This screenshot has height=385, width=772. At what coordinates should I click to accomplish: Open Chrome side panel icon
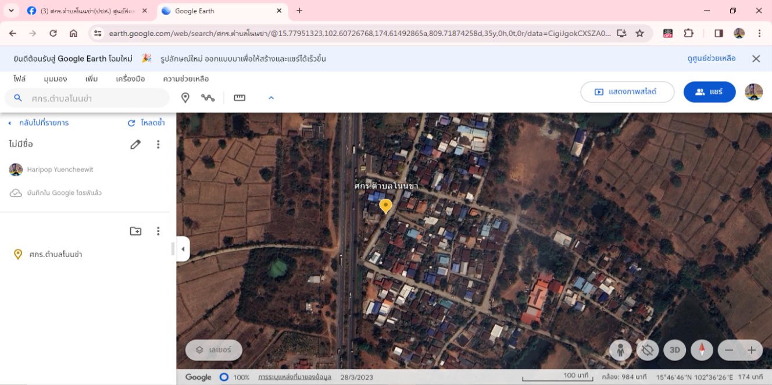pos(719,33)
